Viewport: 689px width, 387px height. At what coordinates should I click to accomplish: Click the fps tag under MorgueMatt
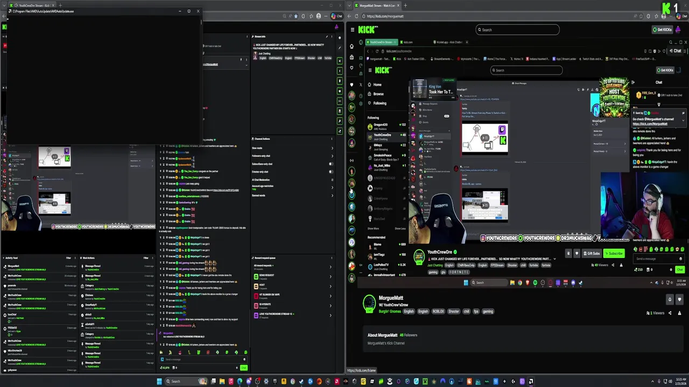pyautogui.click(x=476, y=312)
